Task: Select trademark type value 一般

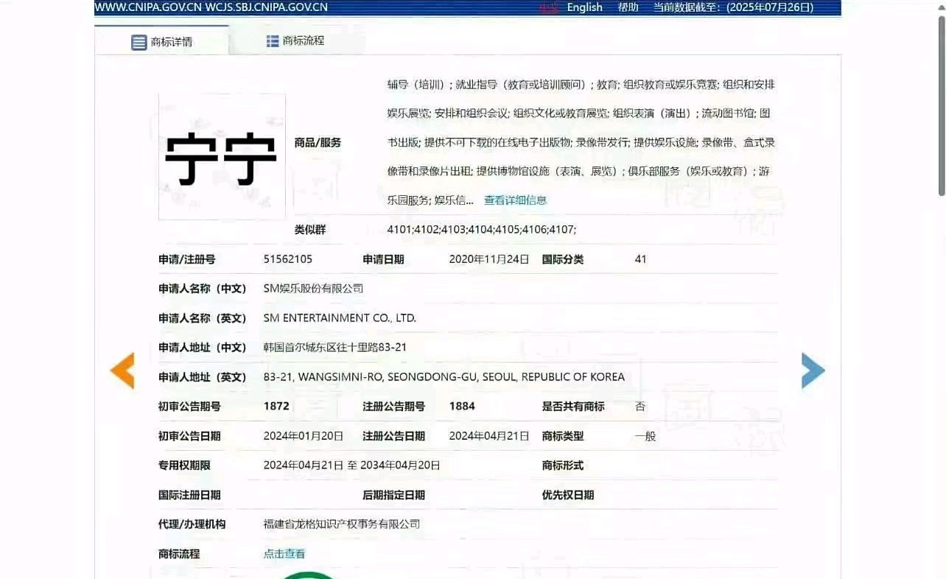Action: pos(645,436)
